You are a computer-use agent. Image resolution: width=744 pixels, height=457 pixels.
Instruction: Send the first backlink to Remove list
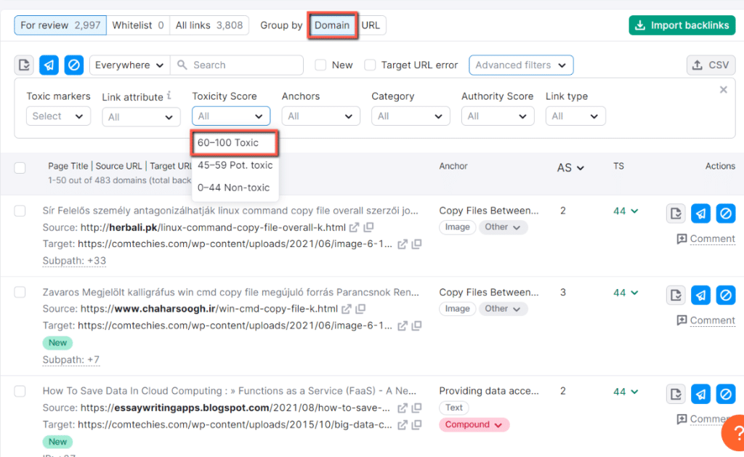point(700,213)
